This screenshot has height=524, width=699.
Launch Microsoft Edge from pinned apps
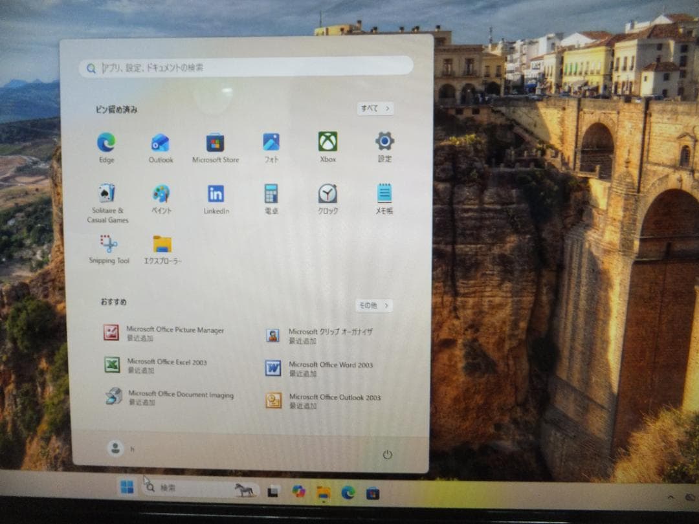[x=105, y=143]
